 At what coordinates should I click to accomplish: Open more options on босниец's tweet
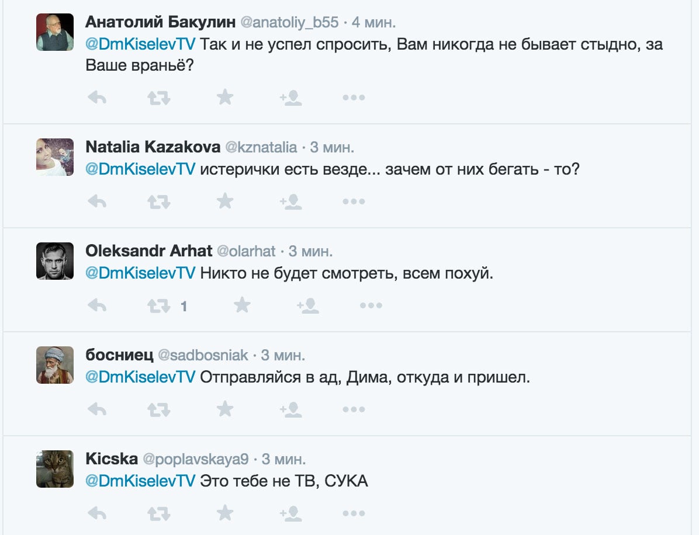pyautogui.click(x=354, y=409)
